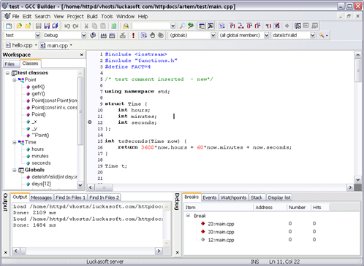Screen dimensions: 364x266
Task: Click the paste clipboard icon
Action: [103, 26]
